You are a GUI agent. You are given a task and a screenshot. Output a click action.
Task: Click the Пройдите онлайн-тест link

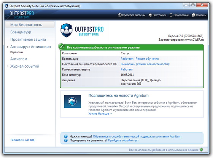pos(123,141)
